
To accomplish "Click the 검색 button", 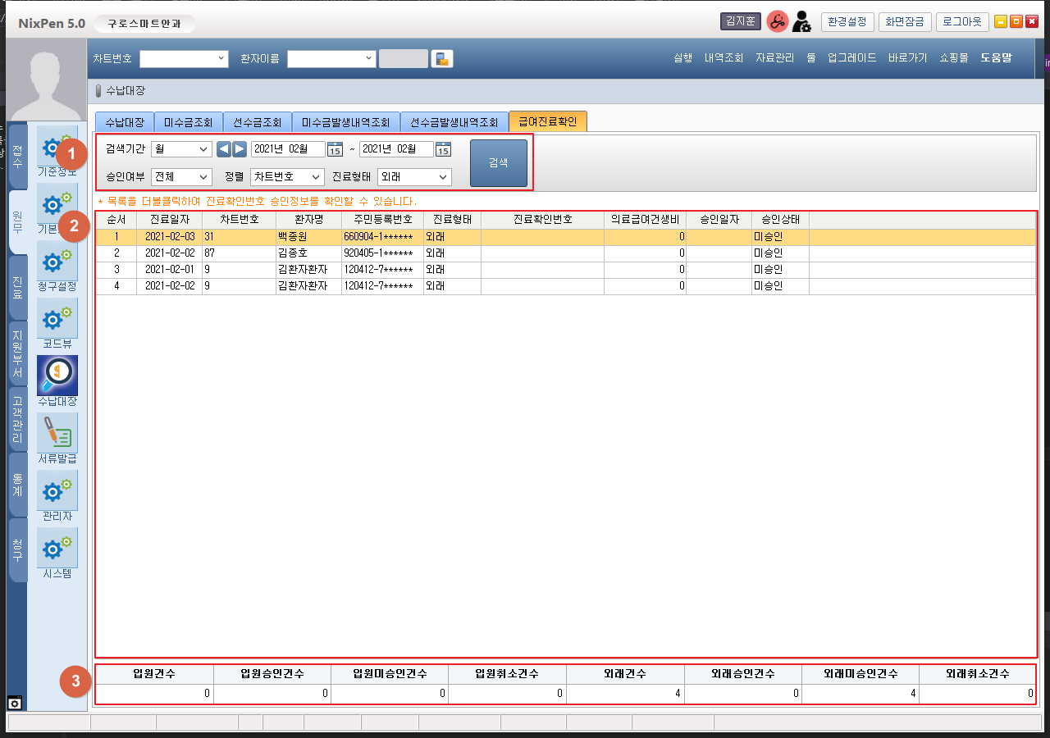I will pos(498,163).
